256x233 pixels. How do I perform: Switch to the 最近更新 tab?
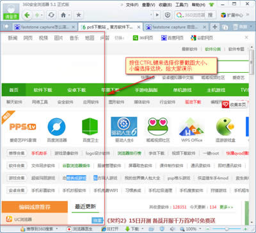click(85, 206)
